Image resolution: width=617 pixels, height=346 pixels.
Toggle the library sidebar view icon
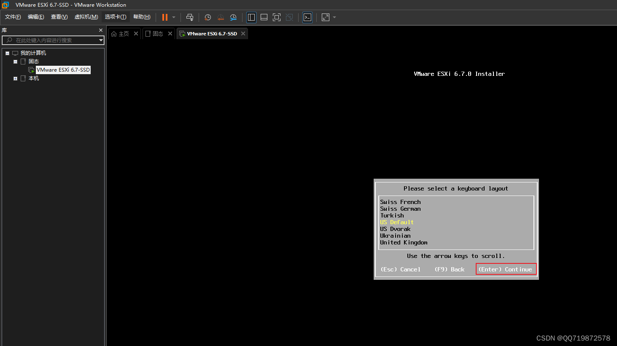point(251,17)
